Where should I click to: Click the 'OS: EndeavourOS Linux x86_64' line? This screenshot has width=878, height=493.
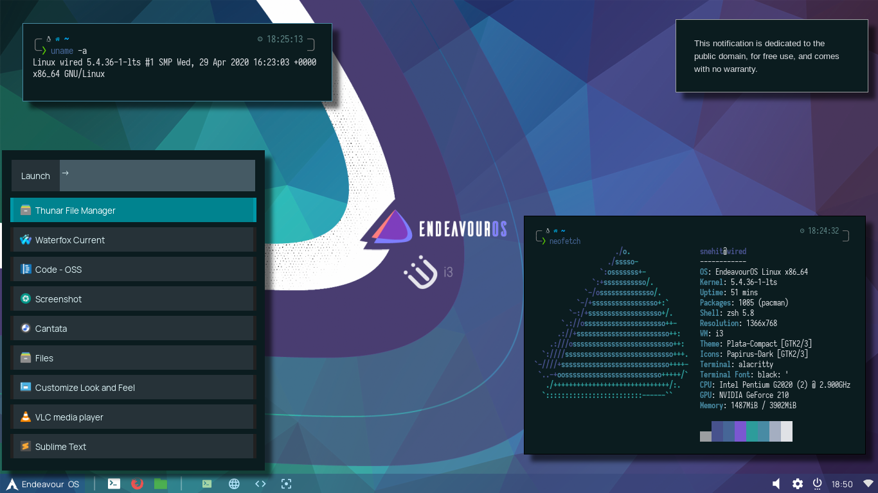[x=754, y=272]
